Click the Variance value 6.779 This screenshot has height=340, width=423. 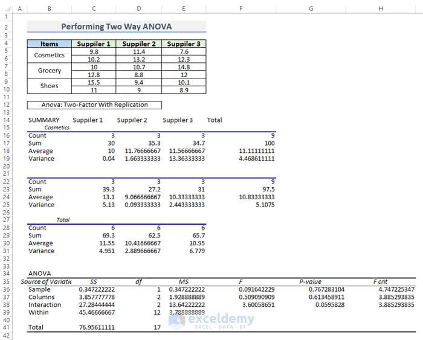click(x=197, y=251)
